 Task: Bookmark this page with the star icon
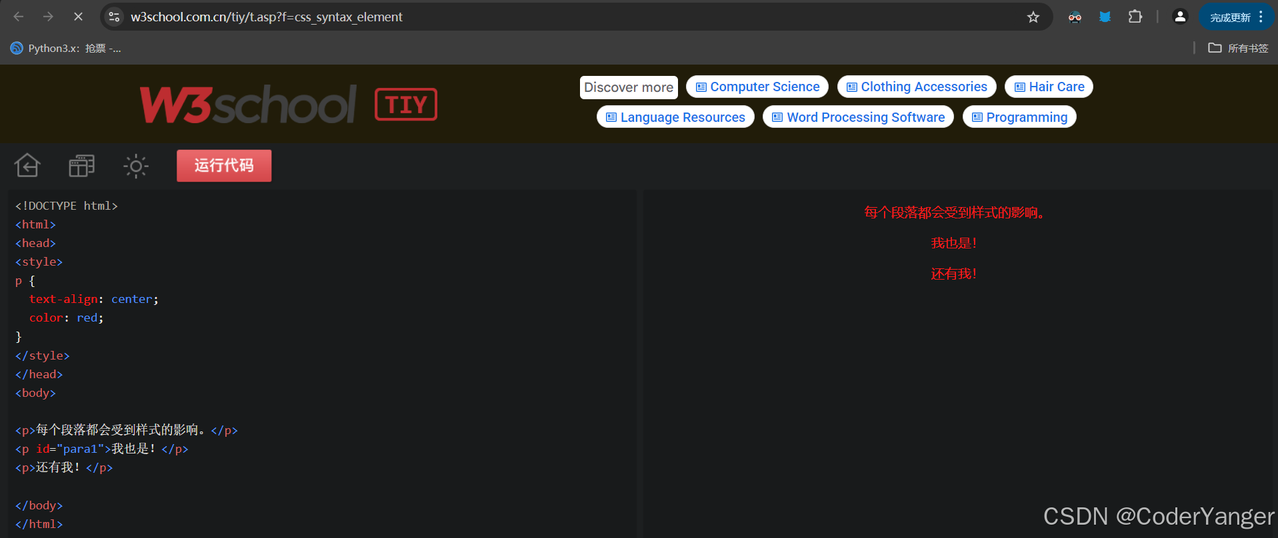click(x=1033, y=17)
